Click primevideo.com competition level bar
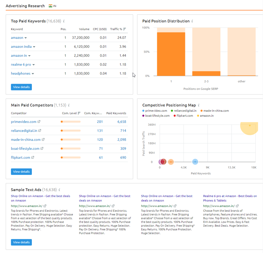Viewport: 263px width, 253px height. 71,122
